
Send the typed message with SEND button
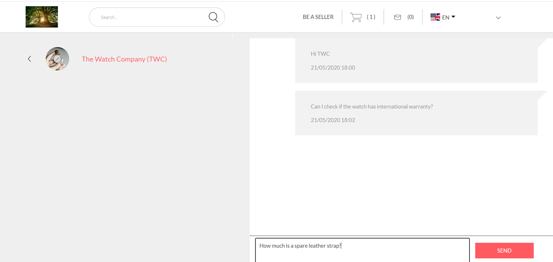coord(504,250)
